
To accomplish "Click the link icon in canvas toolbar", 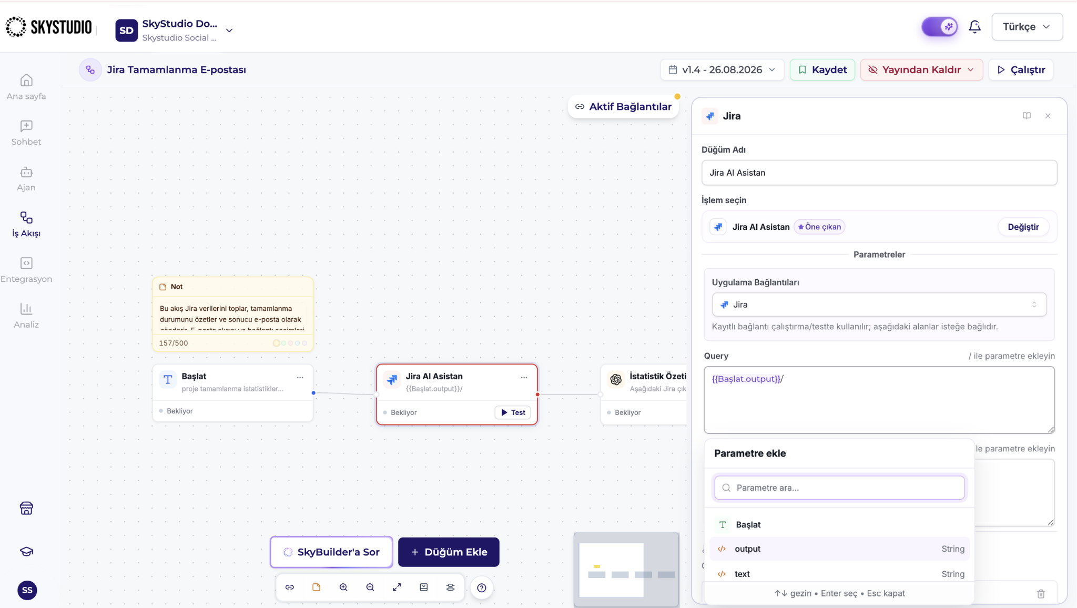I will 290,587.
